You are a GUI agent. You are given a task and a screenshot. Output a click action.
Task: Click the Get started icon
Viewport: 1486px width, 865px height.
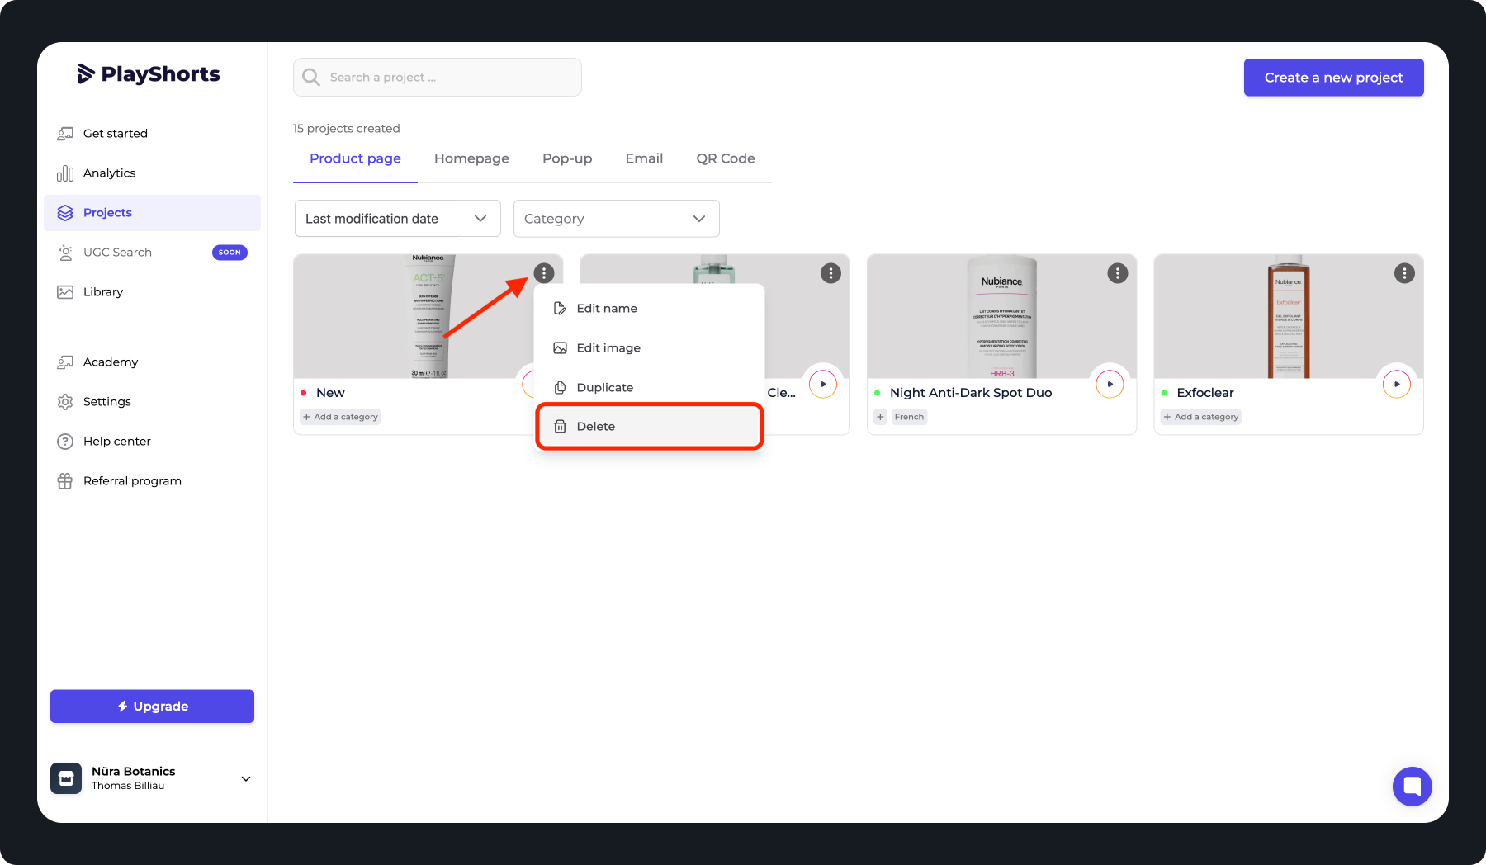click(x=65, y=134)
